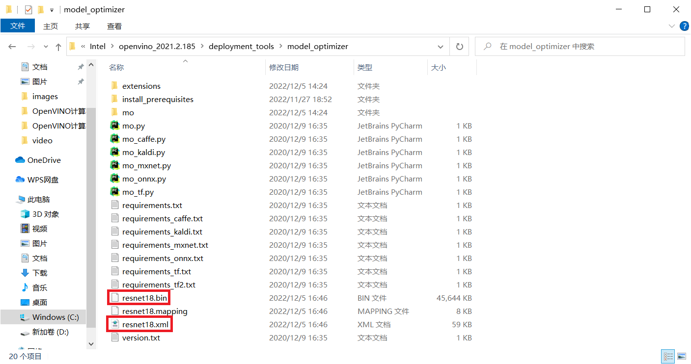The width and height of the screenshot is (691, 364).
Task: Open 3D 对象 in the sidebar
Action: [x=39, y=214]
